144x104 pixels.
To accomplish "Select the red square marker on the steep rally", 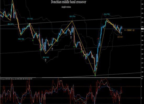I will point(98,38).
